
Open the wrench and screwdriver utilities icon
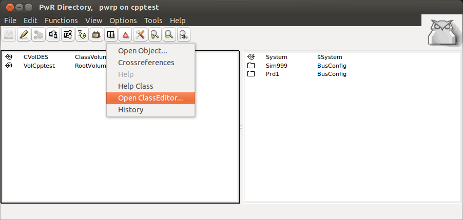pos(140,35)
